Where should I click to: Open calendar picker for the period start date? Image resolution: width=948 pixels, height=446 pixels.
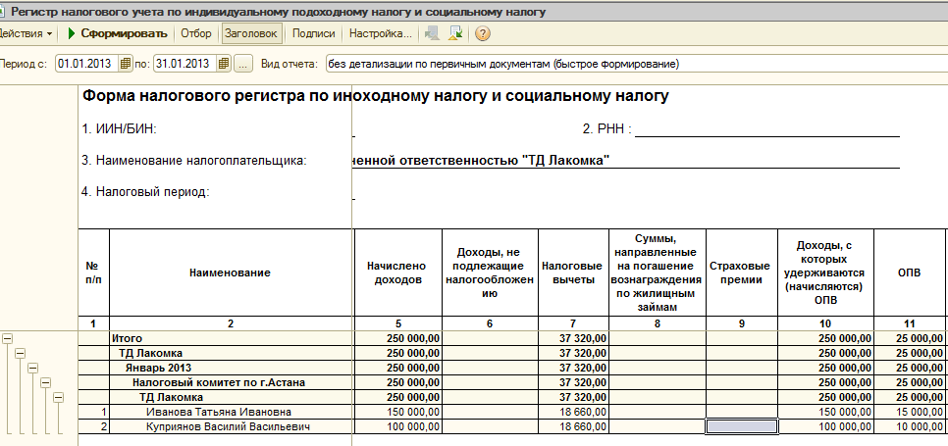click(x=125, y=64)
